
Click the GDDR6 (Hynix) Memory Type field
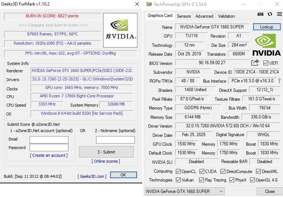click(x=198, y=108)
